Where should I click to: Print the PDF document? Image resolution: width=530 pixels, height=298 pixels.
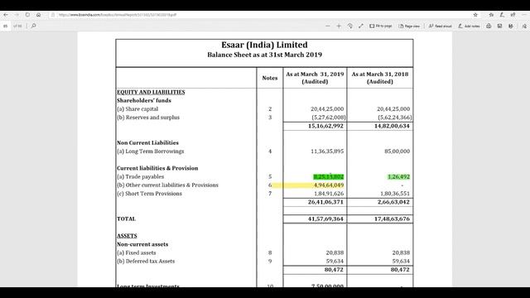(489, 26)
